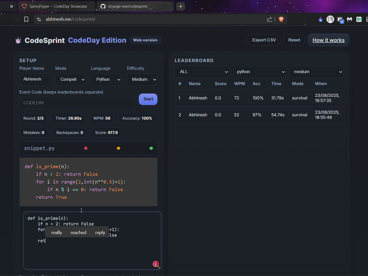Image resolution: width=368 pixels, height=276 pixels.
Task: Open the Language dropdown showing Python
Action: coord(106,79)
